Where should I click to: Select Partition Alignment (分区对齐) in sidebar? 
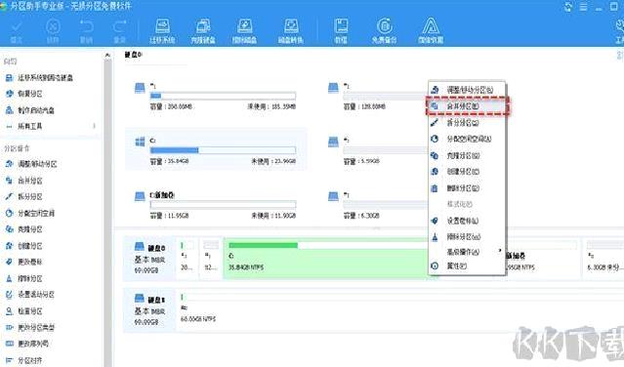[x=23, y=360]
